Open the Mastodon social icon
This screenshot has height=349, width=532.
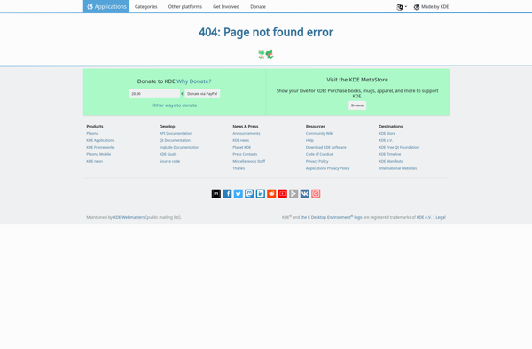(x=249, y=193)
